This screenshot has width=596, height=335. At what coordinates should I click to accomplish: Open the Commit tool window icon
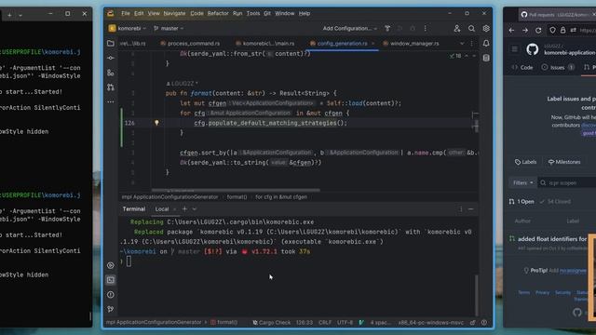coord(111,58)
